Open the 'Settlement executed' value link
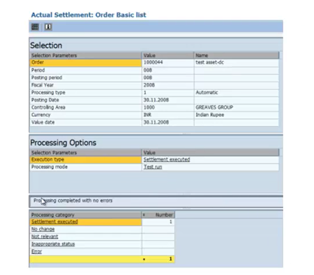Image resolution: width=314 pixels, height=275 pixels. (x=167, y=159)
